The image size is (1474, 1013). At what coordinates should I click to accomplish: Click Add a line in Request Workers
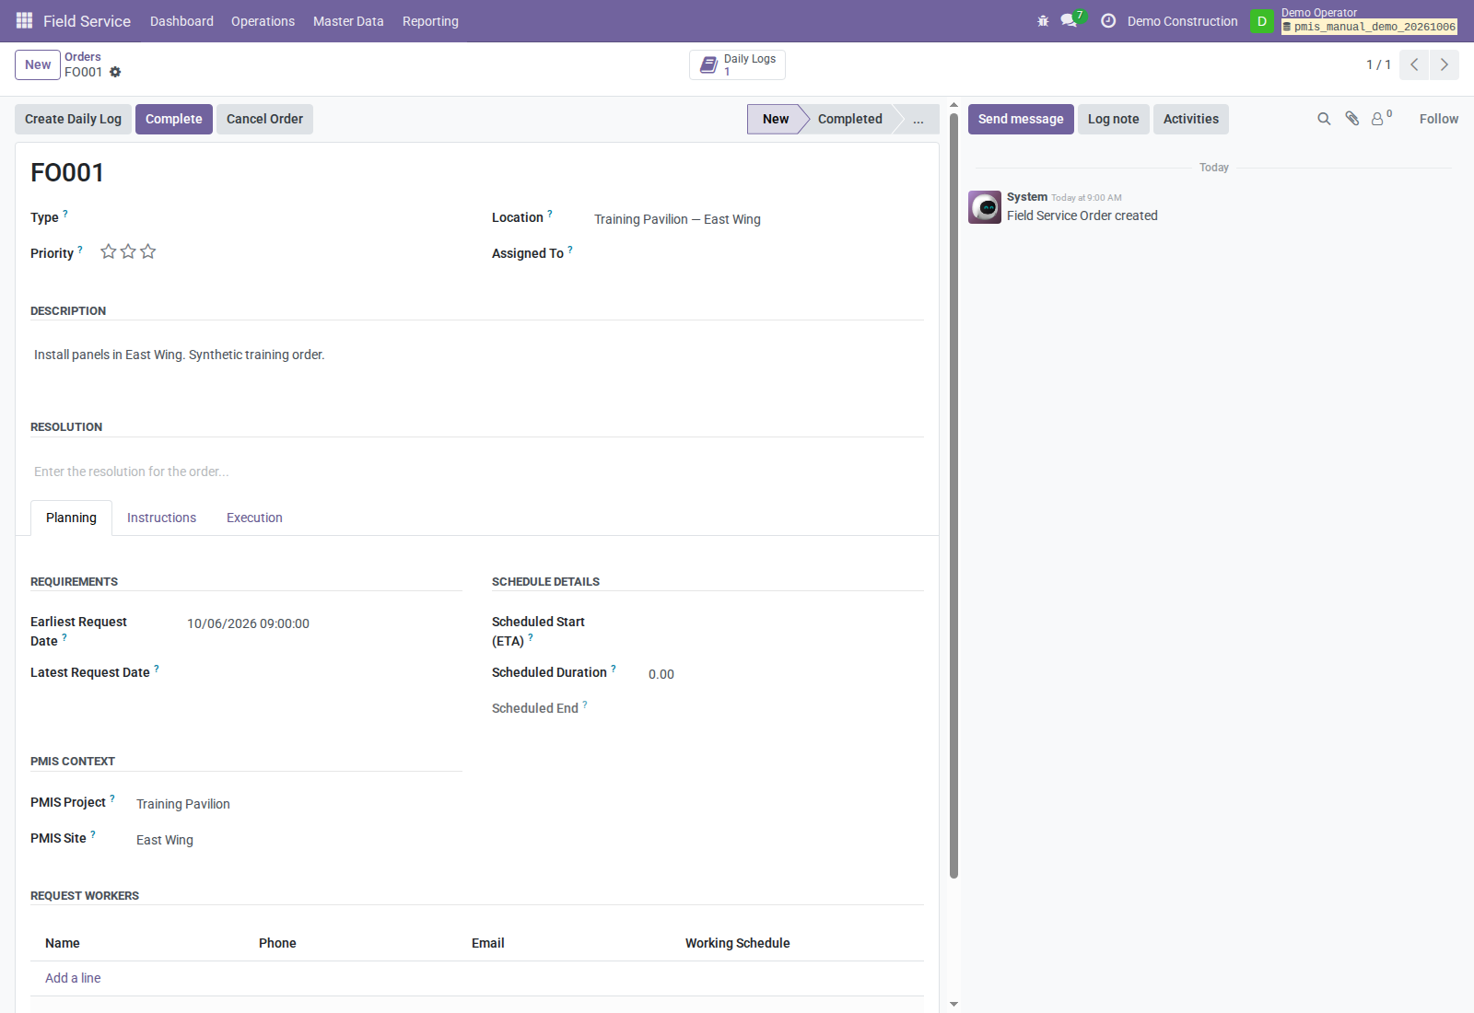(73, 978)
